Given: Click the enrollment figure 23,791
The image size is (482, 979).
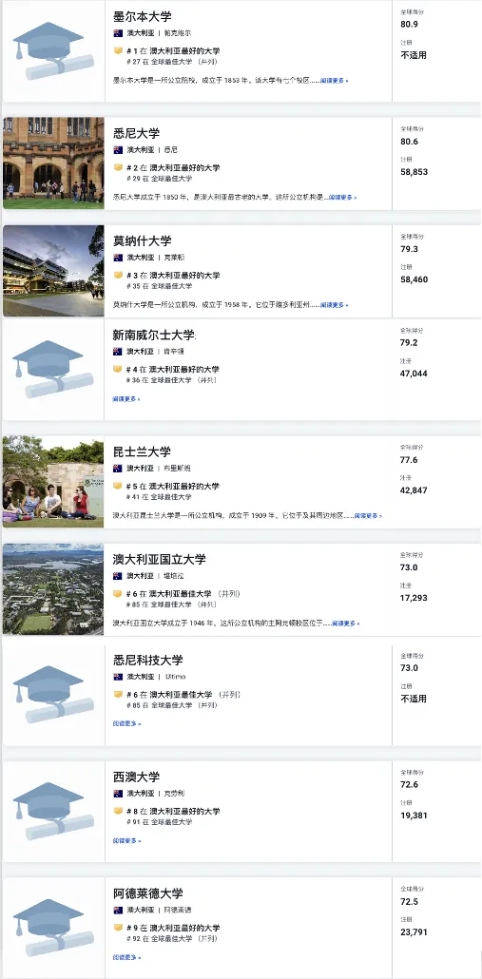Looking at the screenshot, I should 414,932.
